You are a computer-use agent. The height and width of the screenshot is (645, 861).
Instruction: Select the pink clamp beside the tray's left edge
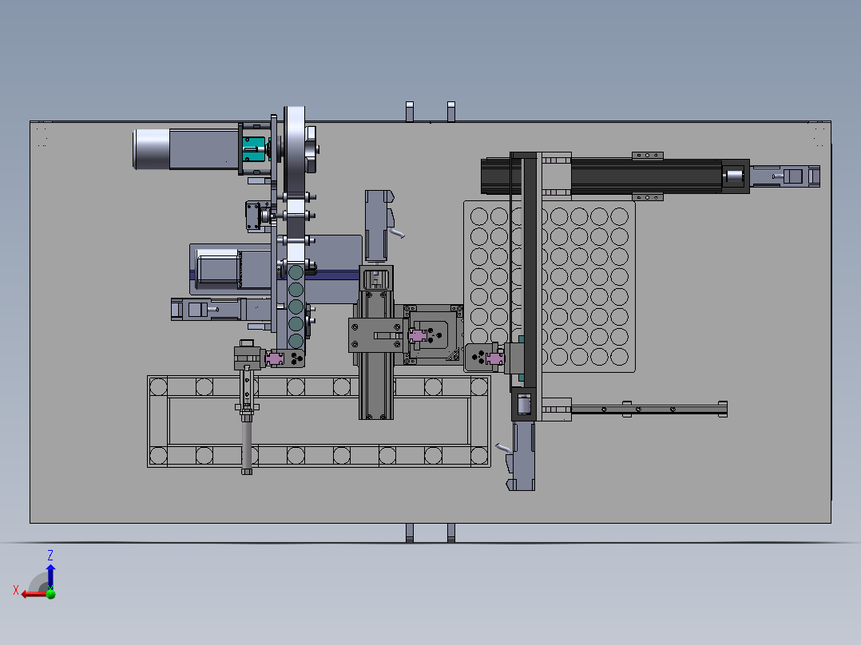[494, 359]
